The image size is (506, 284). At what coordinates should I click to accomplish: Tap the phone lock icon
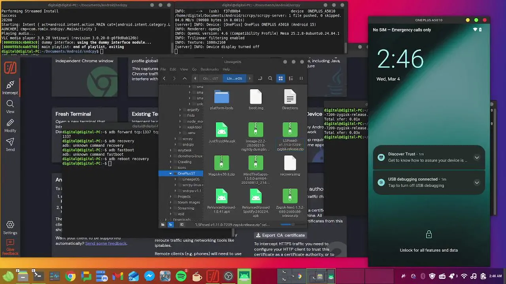point(429,235)
